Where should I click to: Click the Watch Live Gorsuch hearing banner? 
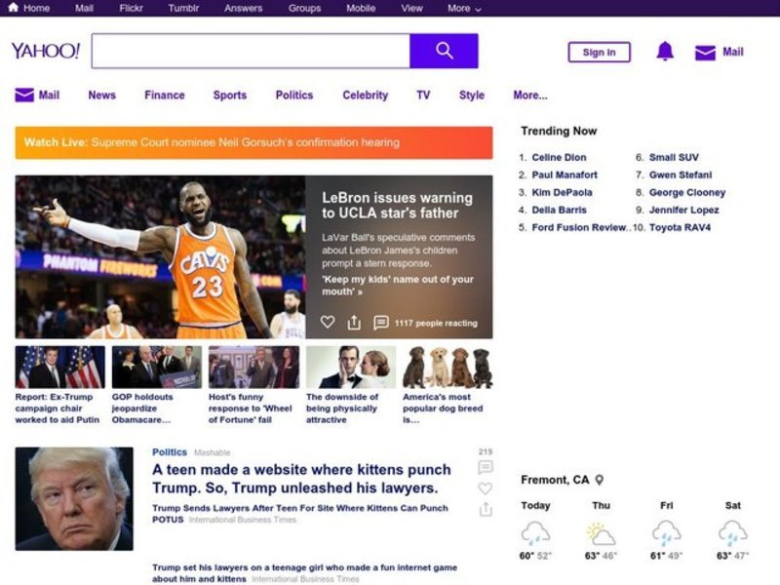tap(253, 142)
